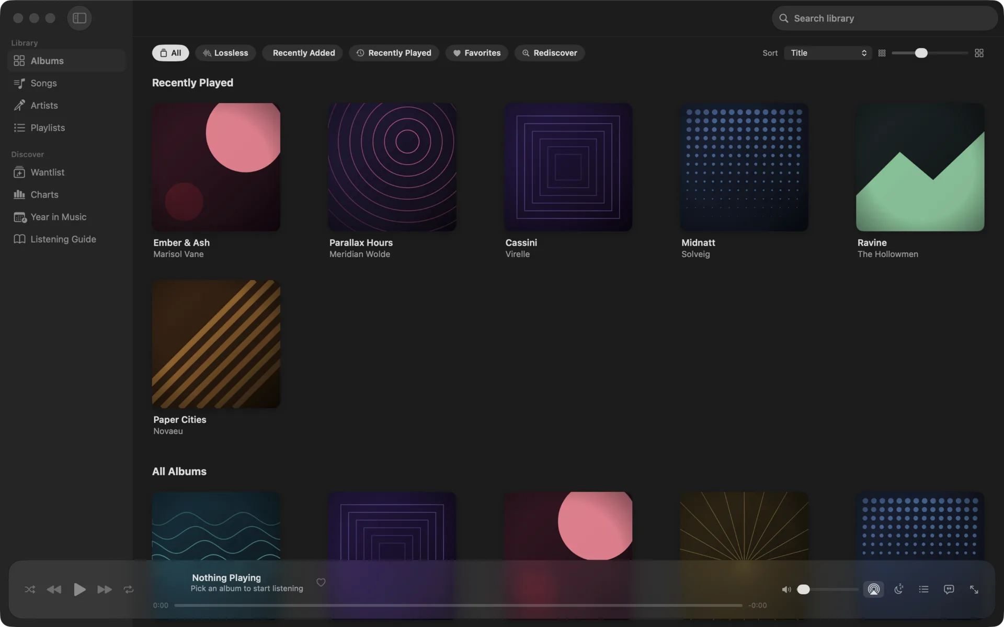Click the Songs note icon
1004x627 pixels.
[x=19, y=83]
